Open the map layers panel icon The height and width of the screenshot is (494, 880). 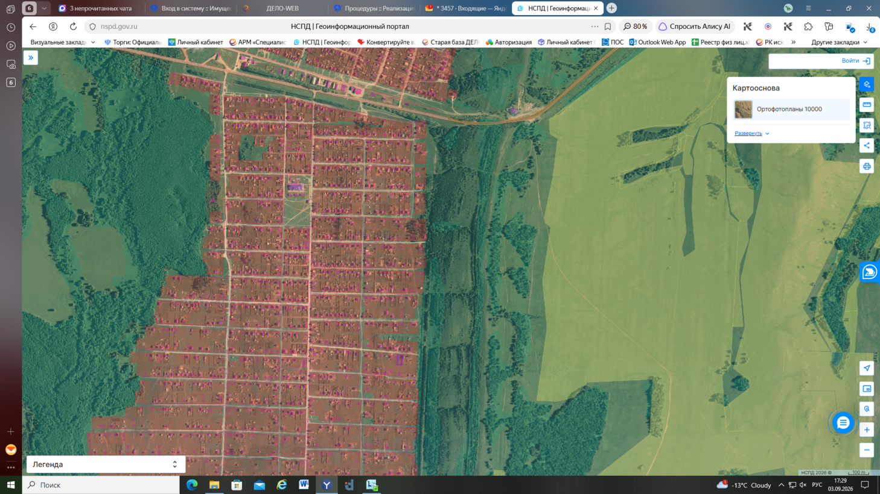point(867,84)
